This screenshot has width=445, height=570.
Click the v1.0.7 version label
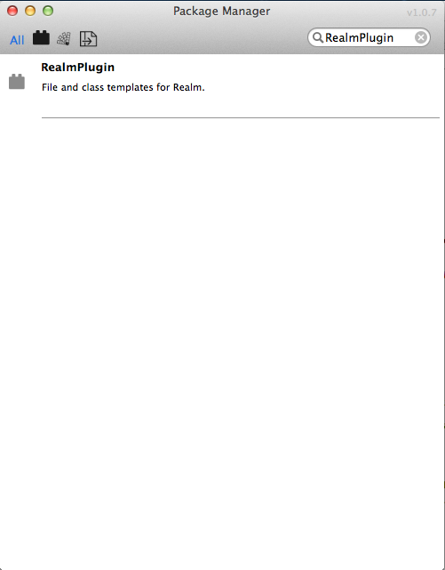pyautogui.click(x=421, y=12)
